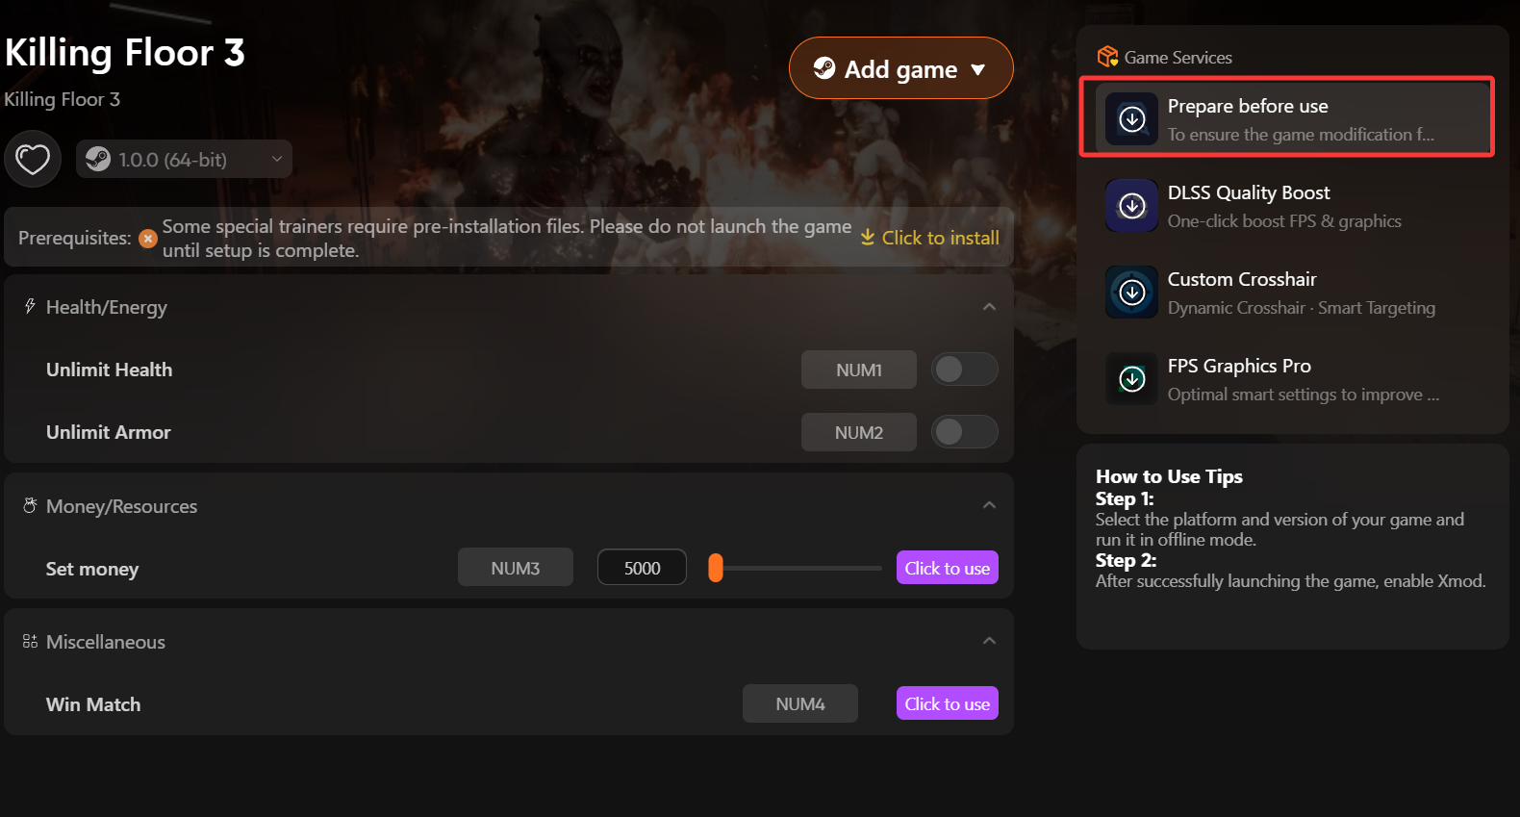Click the Health/Energy lightning icon
Image resolution: width=1520 pixels, height=817 pixels.
point(30,306)
